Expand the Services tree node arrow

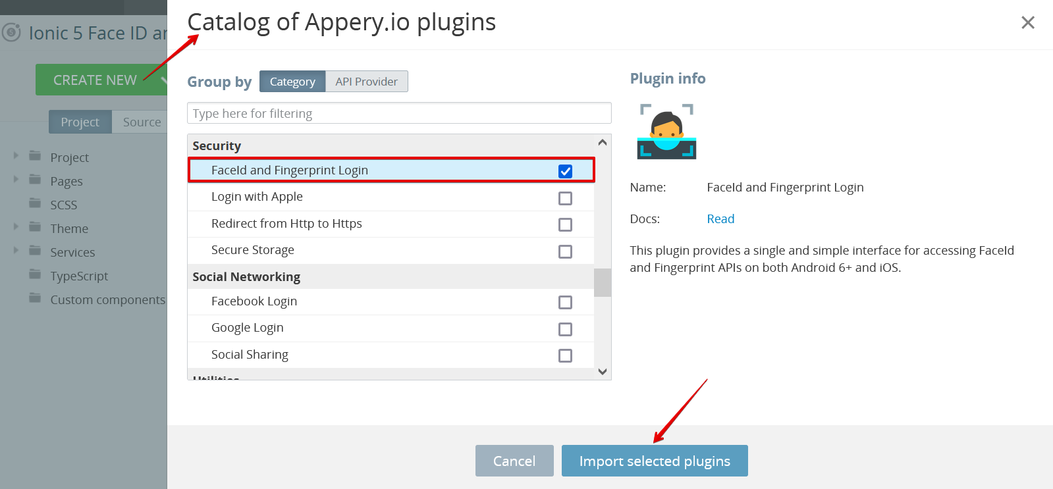16,251
